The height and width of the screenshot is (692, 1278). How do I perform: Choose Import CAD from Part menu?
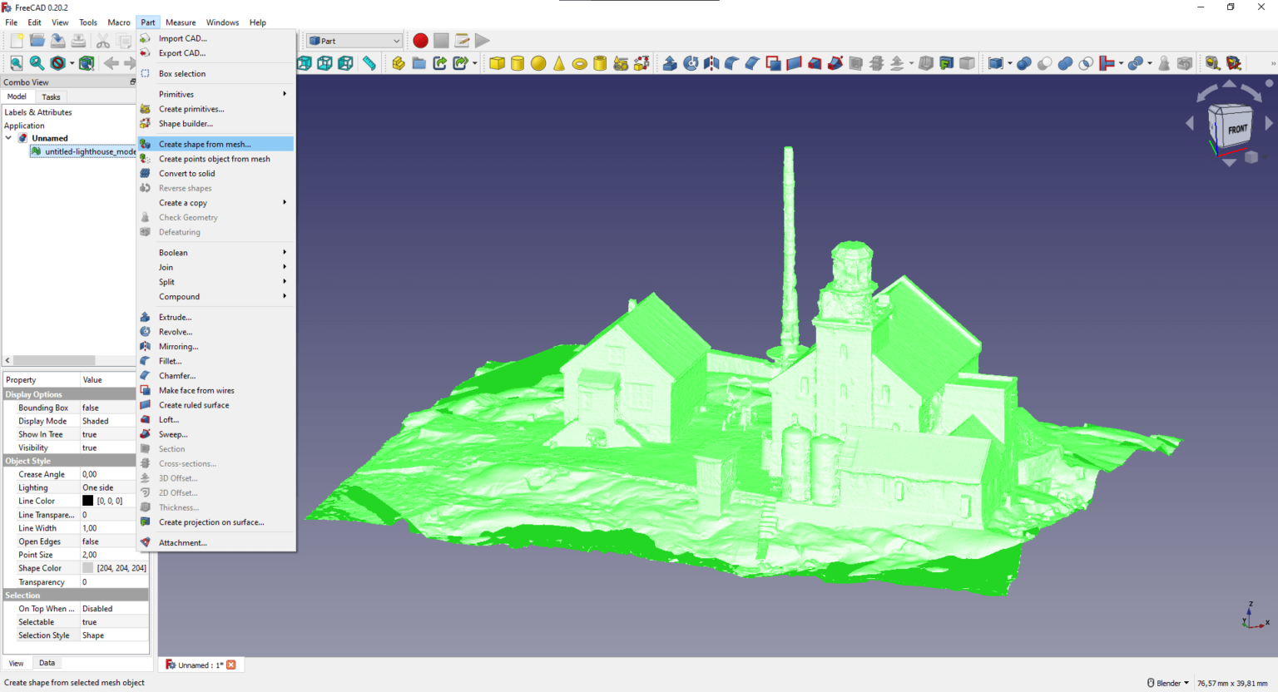[216, 38]
